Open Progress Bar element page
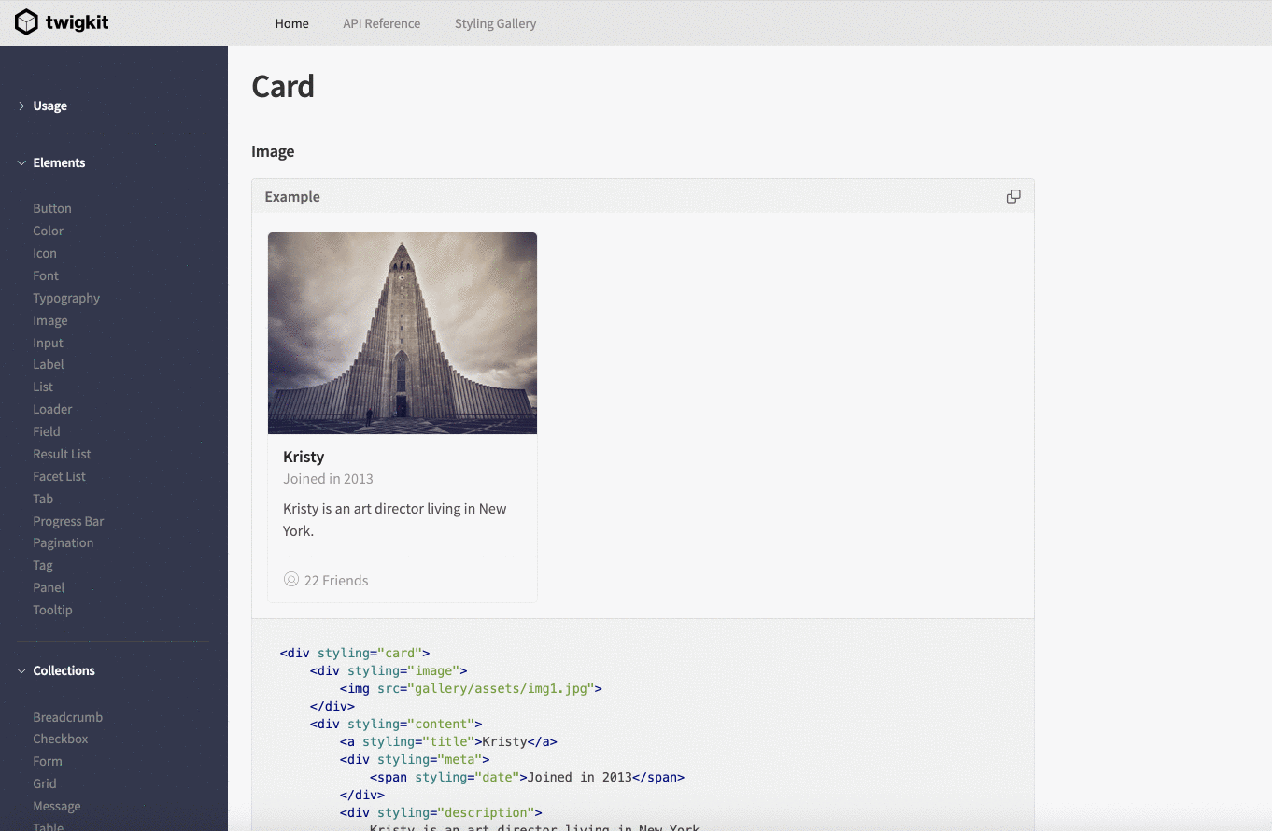Screen dimensions: 1272x831 pyautogui.click(x=68, y=521)
